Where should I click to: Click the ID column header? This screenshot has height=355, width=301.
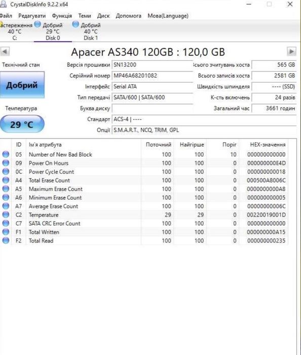tap(19, 145)
